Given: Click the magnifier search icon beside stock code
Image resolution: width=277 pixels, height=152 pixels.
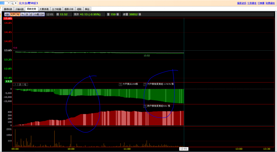Looking at the screenshot, I should (x=12, y=3).
